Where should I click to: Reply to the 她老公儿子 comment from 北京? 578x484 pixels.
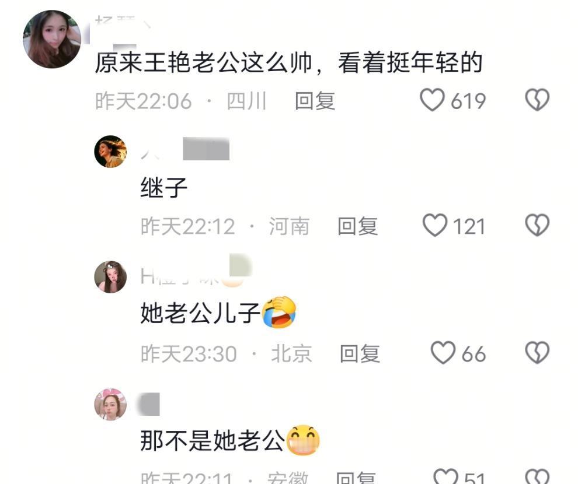tap(360, 354)
